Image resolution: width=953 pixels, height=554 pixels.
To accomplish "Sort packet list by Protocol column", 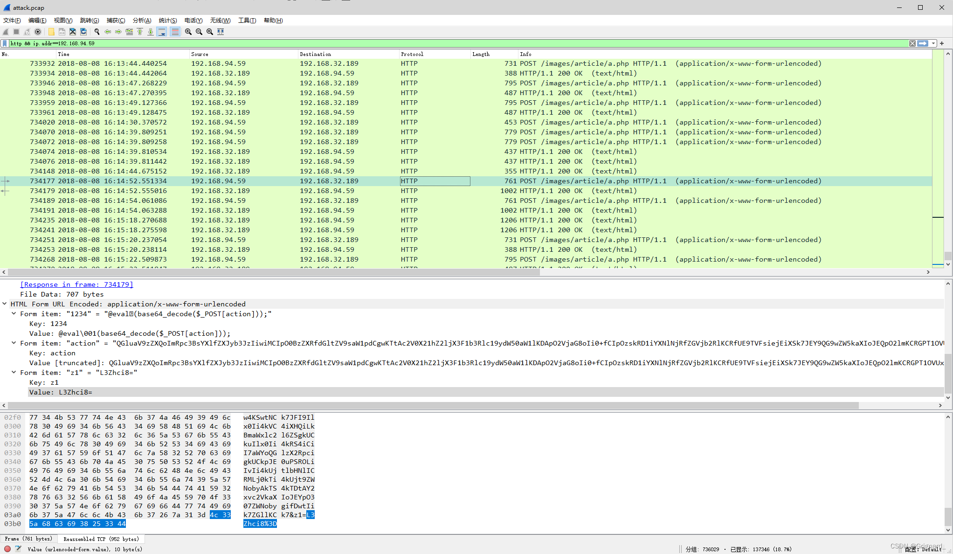I will tap(435, 54).
